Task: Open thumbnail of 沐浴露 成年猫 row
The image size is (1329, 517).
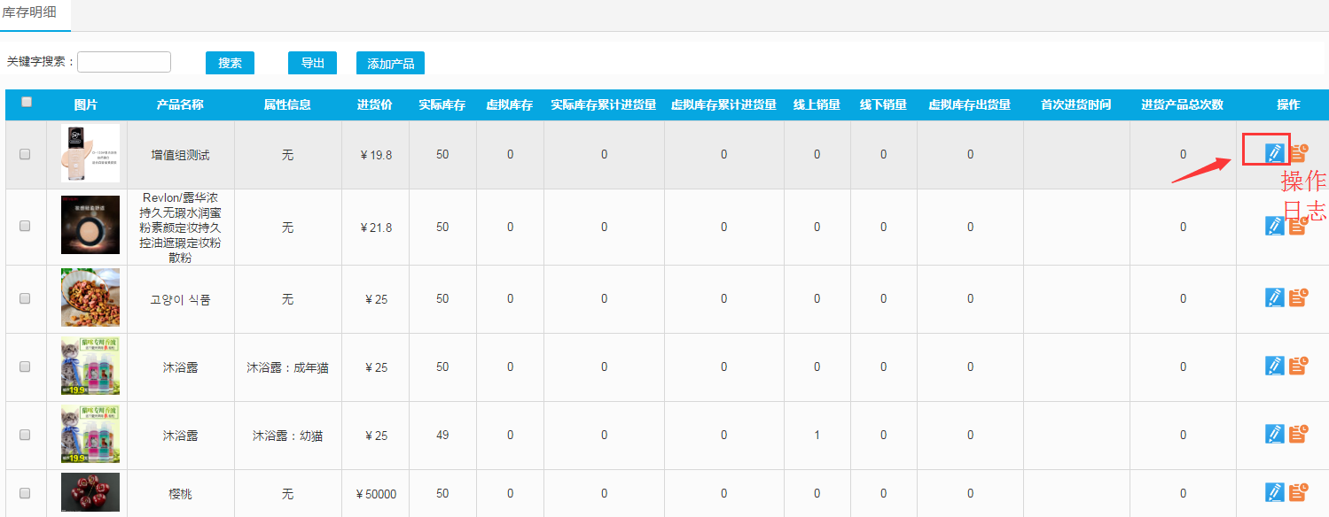Action: [x=90, y=366]
